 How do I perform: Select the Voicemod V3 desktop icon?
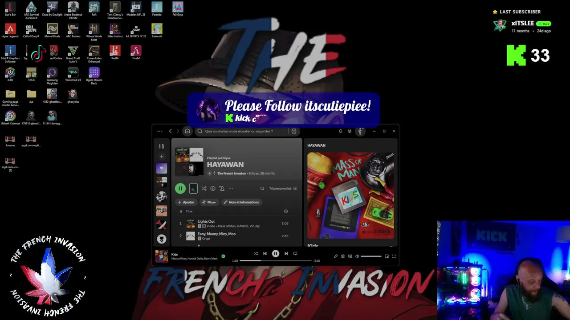coord(73,74)
